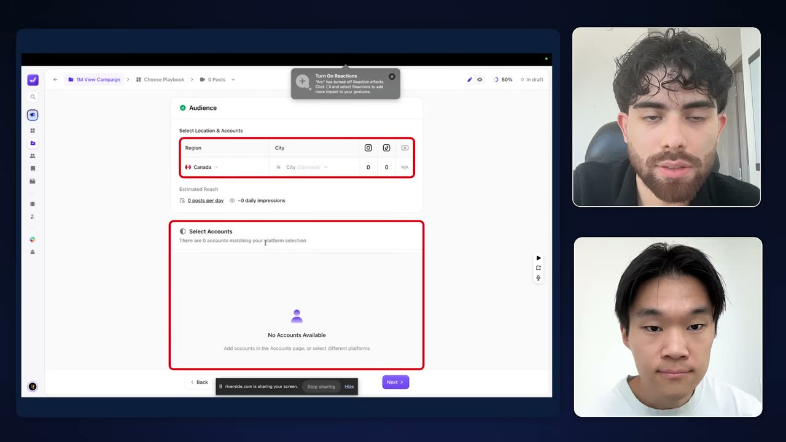This screenshot has height=442, width=786.
Task: Dismiss the Turn On Reactions notification
Action: click(392, 77)
